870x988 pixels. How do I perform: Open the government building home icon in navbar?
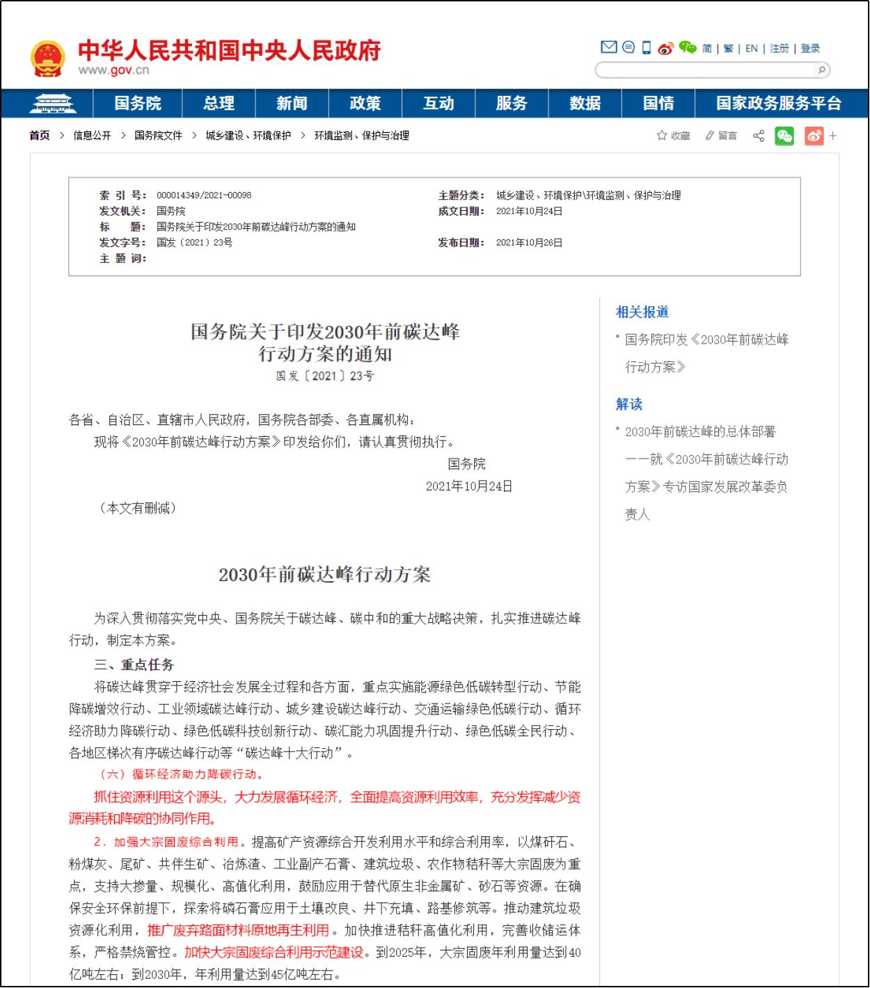52,103
